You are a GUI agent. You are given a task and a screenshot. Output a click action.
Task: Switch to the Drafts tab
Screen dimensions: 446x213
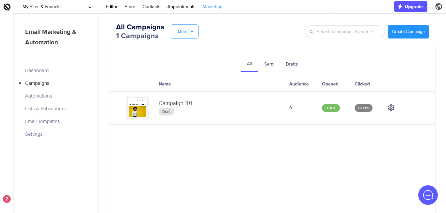tap(292, 64)
